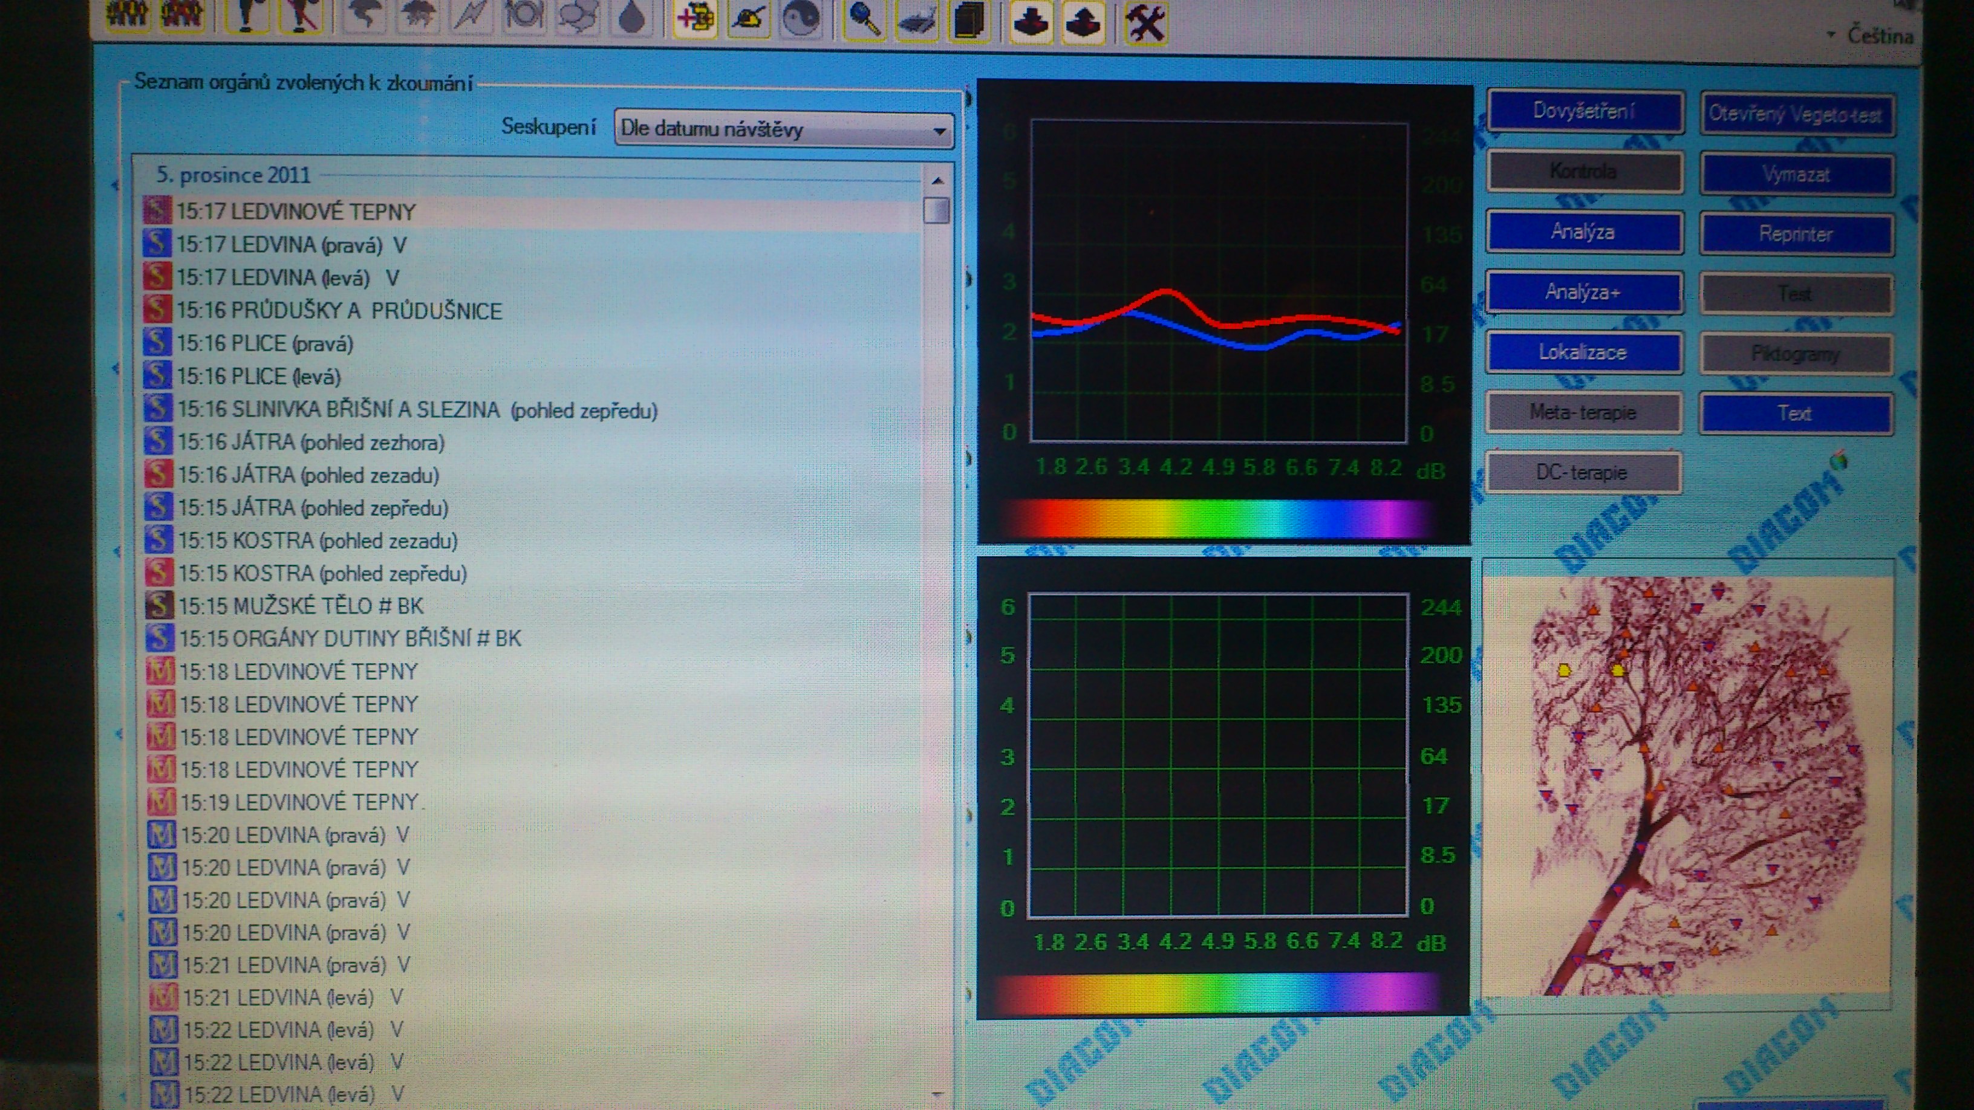Click the Vymazat button
The image size is (1974, 1110).
pyautogui.click(x=1796, y=175)
